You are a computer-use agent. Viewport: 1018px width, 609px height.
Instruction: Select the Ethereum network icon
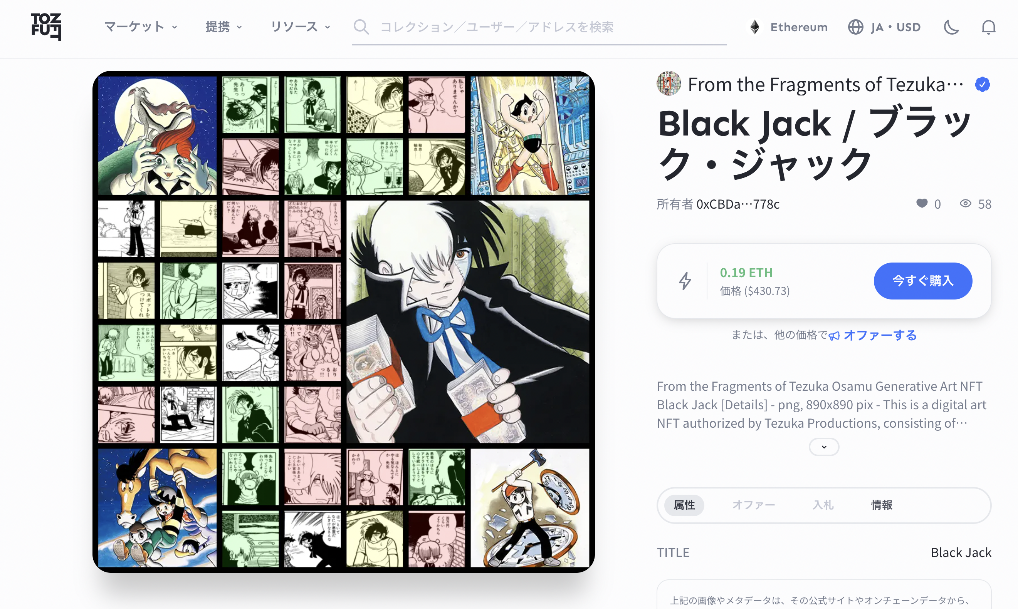pyautogui.click(x=755, y=27)
